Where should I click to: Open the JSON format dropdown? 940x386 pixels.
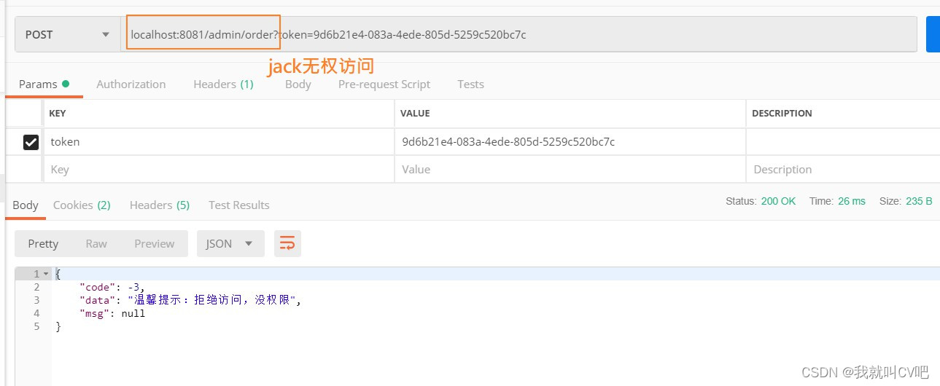point(230,243)
